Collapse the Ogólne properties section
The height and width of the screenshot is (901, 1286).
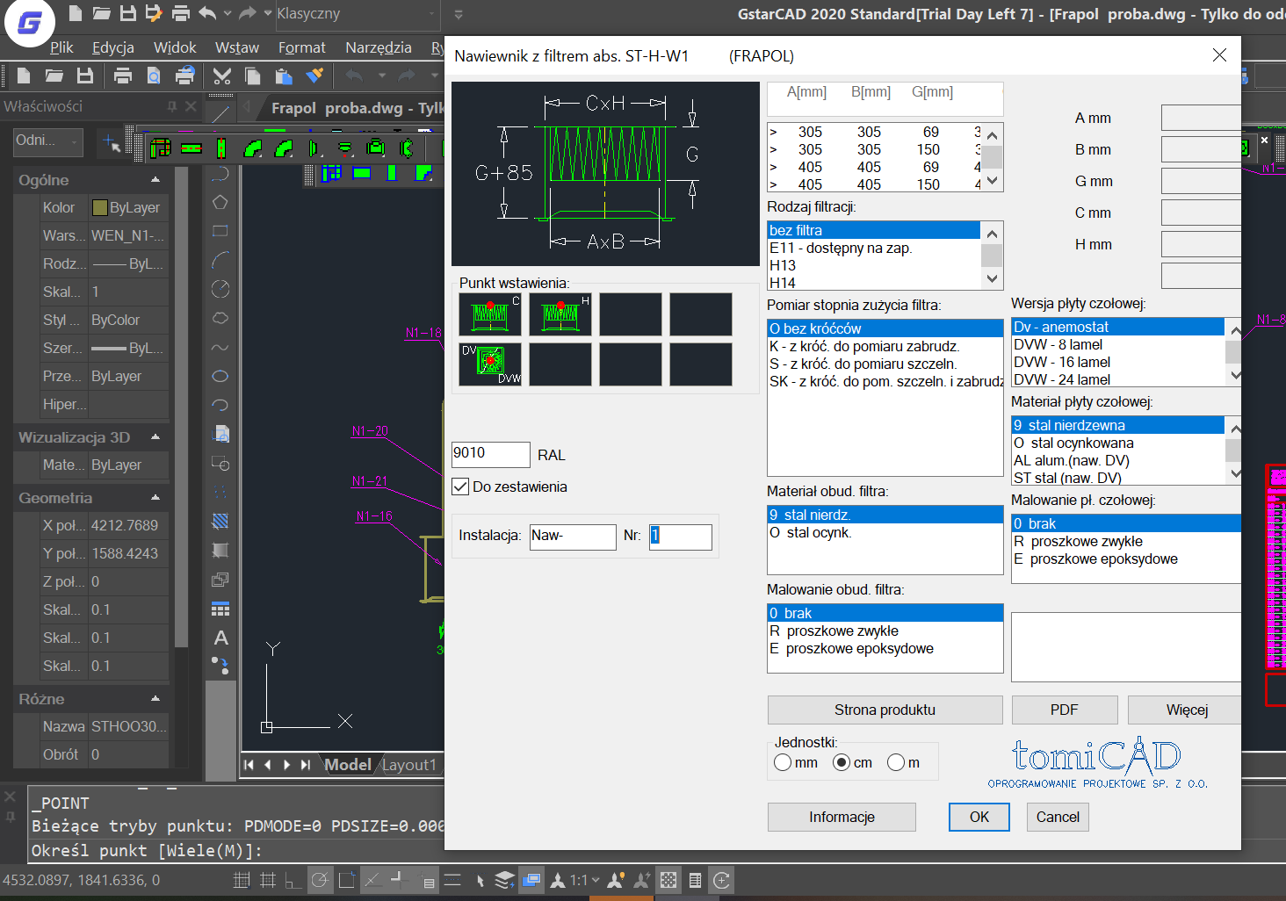tap(155, 180)
